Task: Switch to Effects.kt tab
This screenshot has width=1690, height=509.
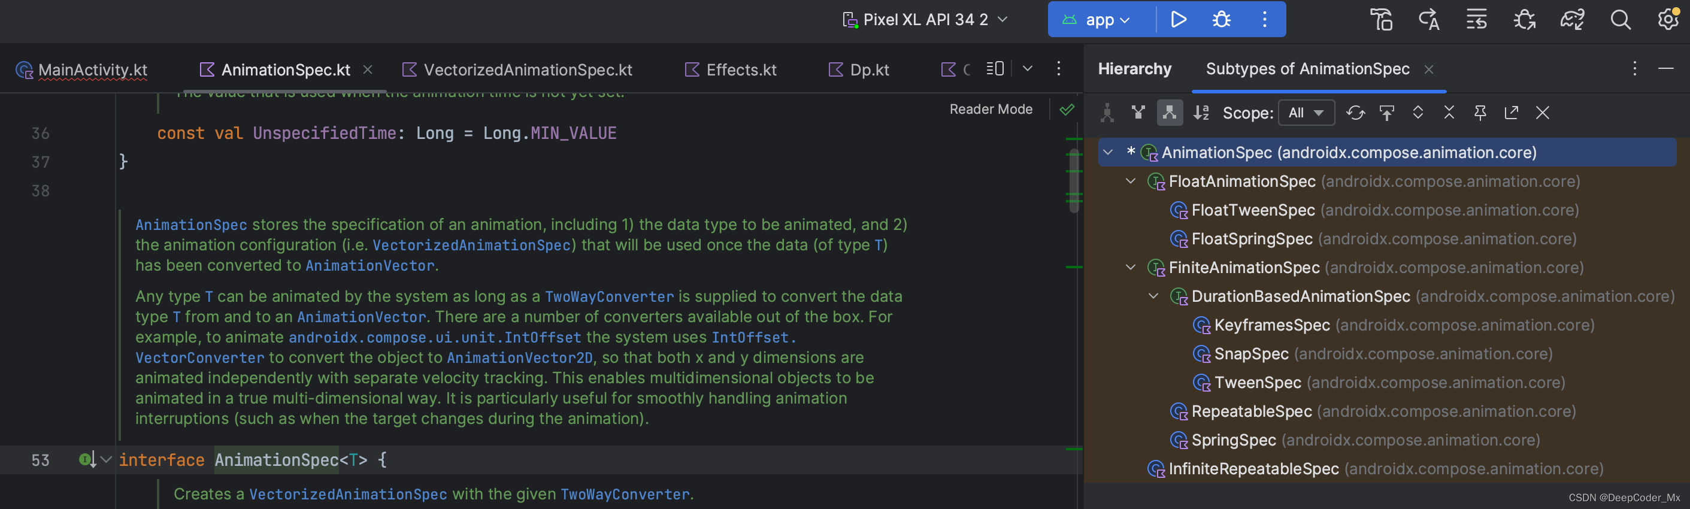Action: [x=730, y=69]
